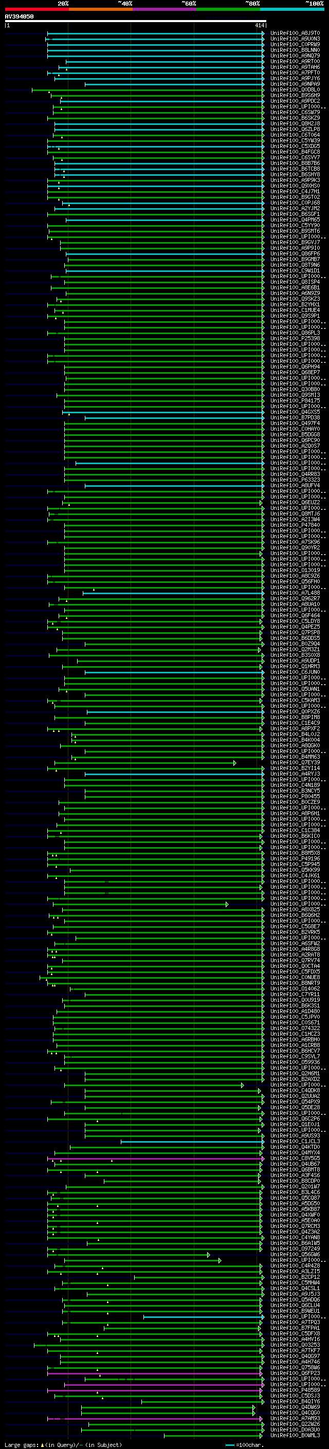Select hit label UniRef100_Q5DE28
The height and width of the screenshot is (1449, 329).
295,1108
